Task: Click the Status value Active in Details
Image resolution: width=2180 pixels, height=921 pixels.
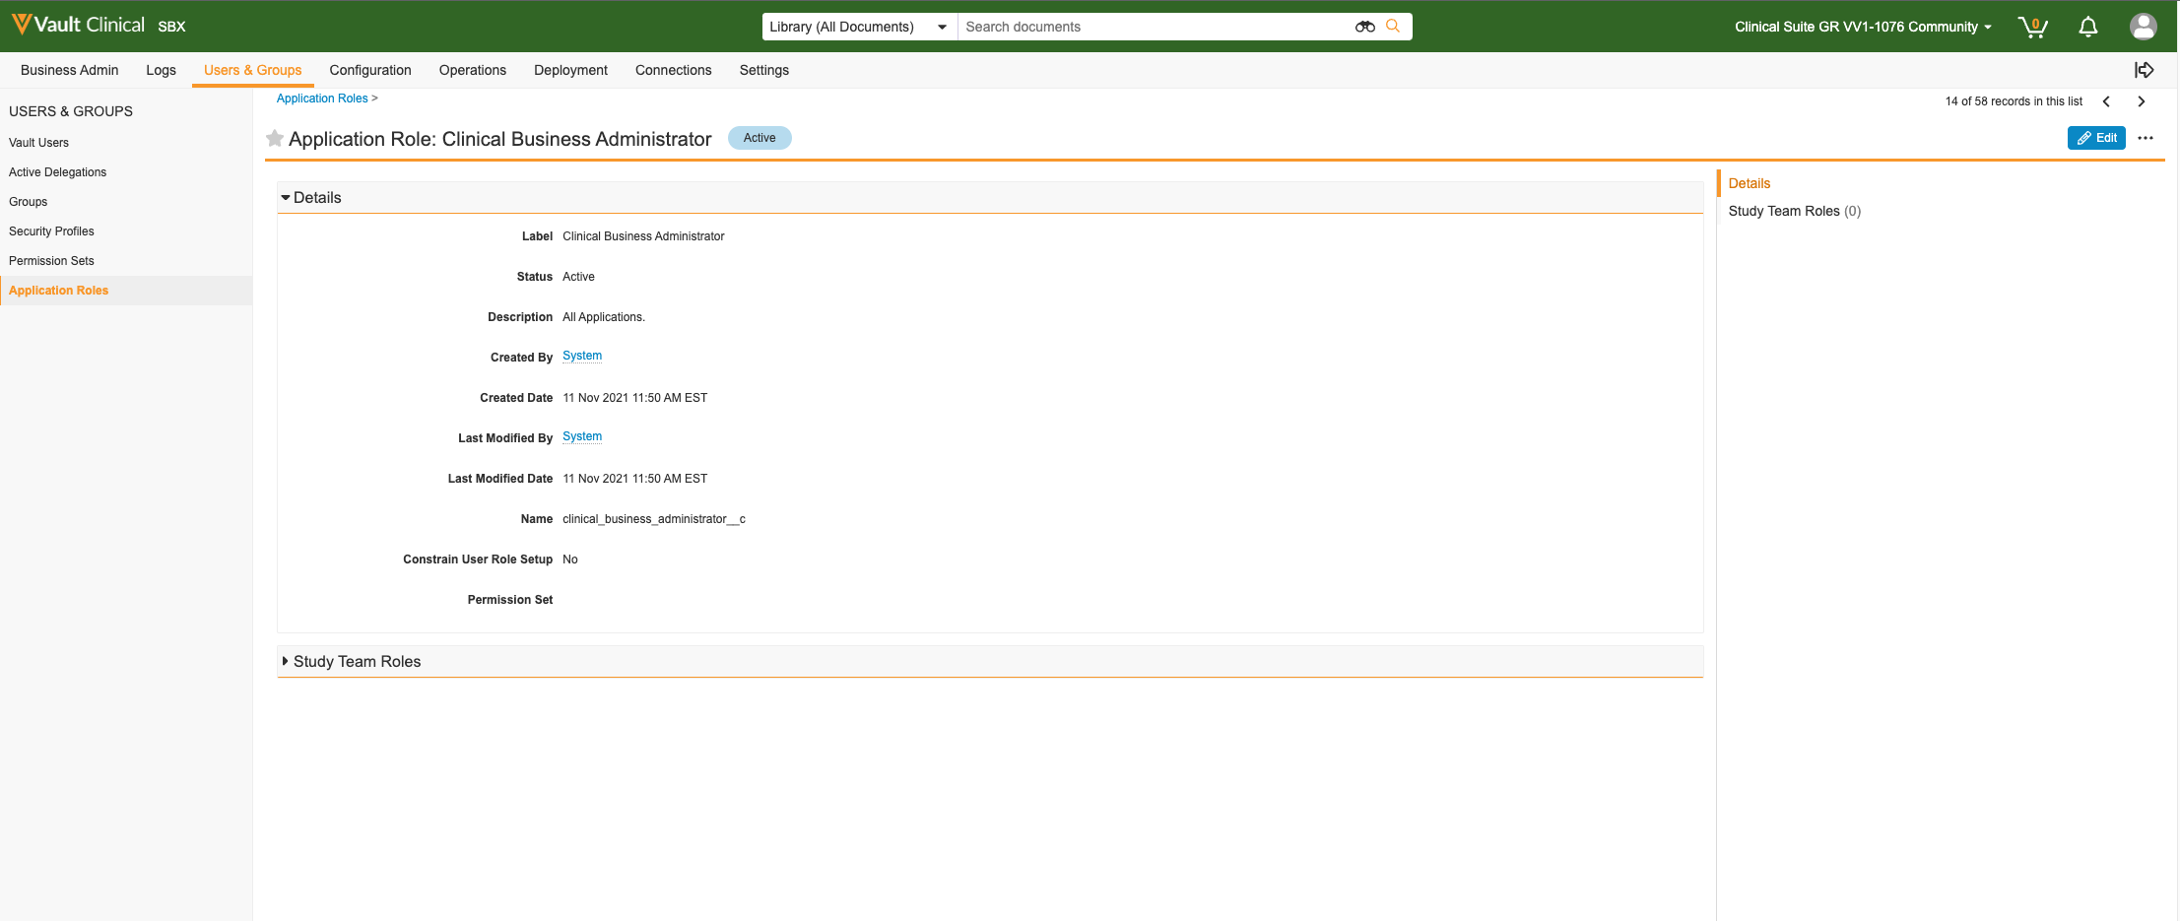Action: click(x=578, y=277)
